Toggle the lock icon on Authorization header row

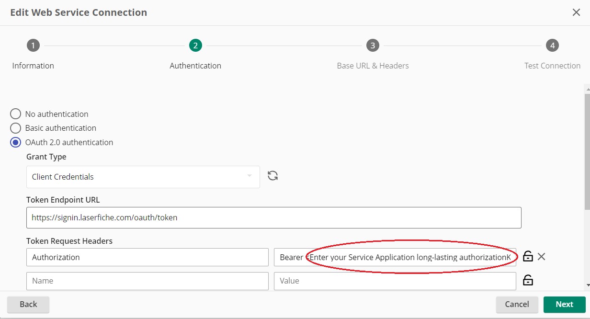click(528, 257)
